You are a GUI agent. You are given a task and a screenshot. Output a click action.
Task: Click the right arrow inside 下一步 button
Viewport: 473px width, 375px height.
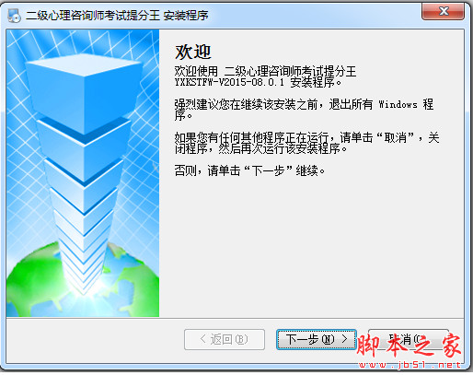click(x=344, y=339)
